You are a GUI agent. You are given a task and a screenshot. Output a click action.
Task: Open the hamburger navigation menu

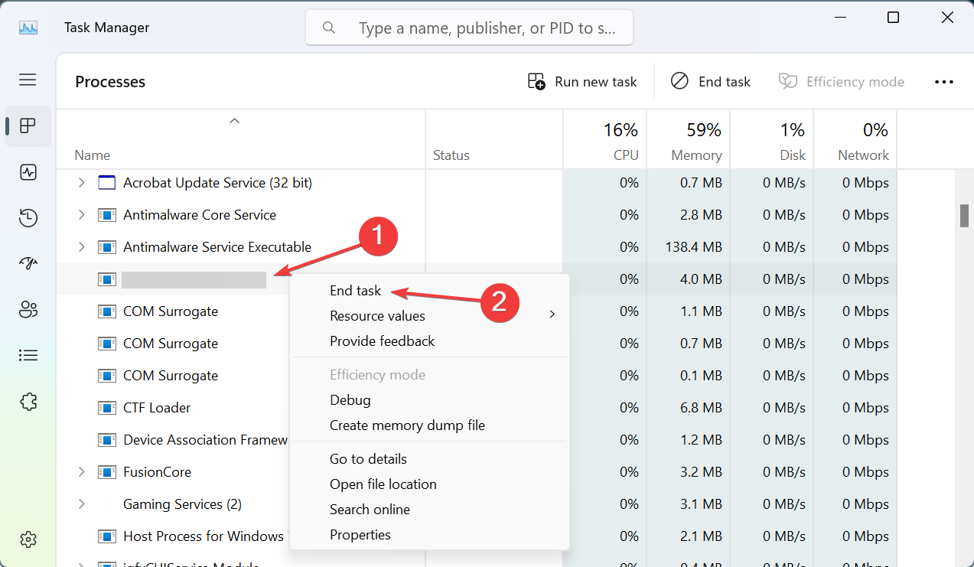pos(28,80)
